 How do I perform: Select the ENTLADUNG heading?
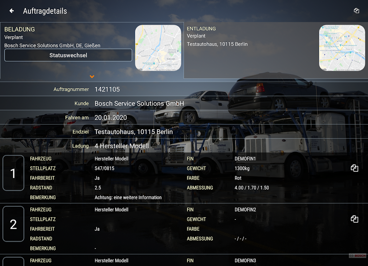[x=201, y=29]
